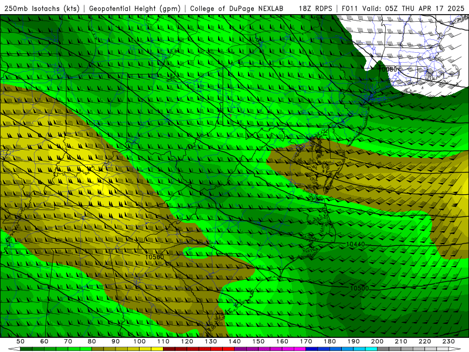Viewport: 469px width, 352px height.
Task: Select the cyan swatch just before the gray swatches
Action: 371,349
